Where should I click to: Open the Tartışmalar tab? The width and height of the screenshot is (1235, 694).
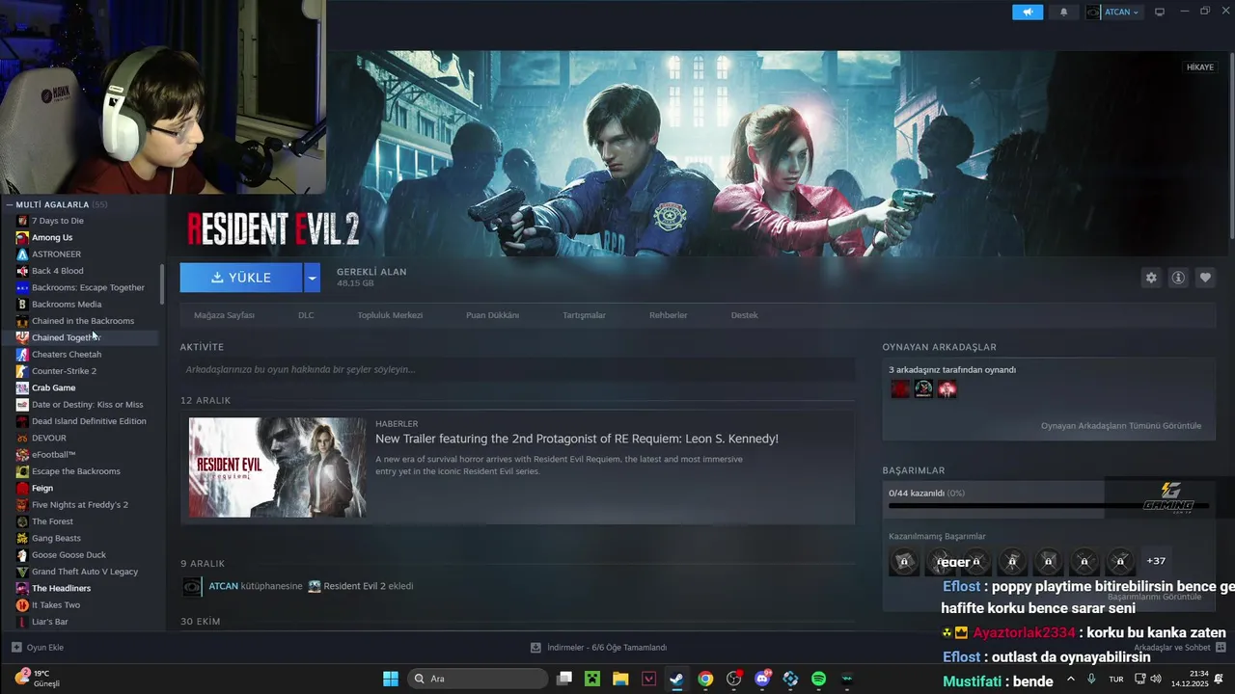[x=584, y=315]
